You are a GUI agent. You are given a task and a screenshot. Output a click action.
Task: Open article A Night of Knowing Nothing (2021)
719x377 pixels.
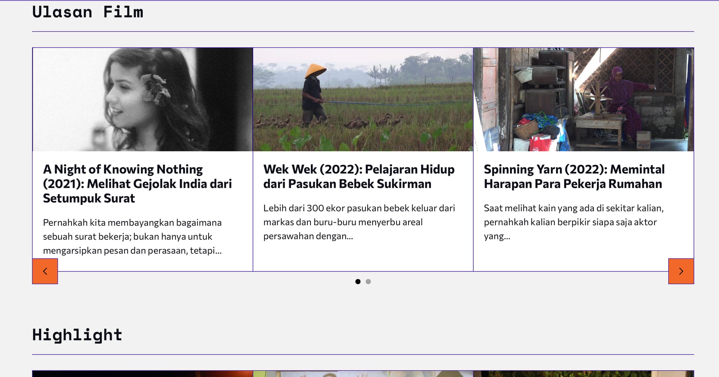pyautogui.click(x=137, y=183)
